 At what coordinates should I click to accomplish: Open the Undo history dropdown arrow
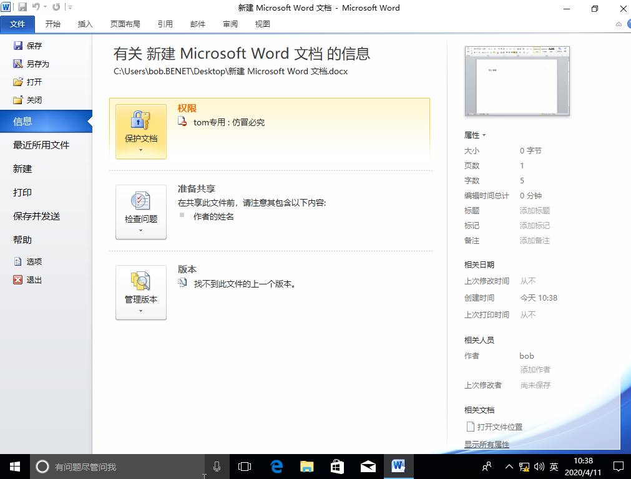click(45, 7)
